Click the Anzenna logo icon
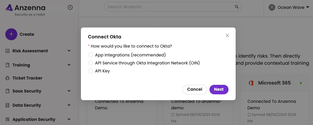 [x=9, y=8]
